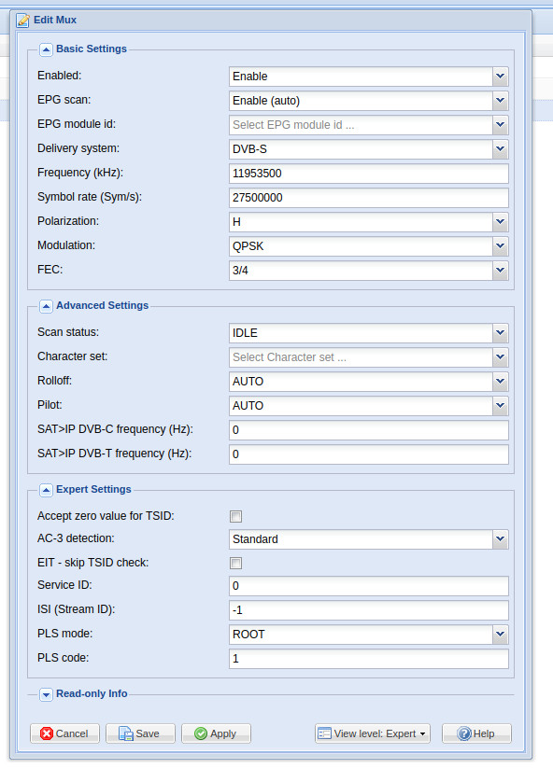Collapse the Basic Settings section arrow

46,49
